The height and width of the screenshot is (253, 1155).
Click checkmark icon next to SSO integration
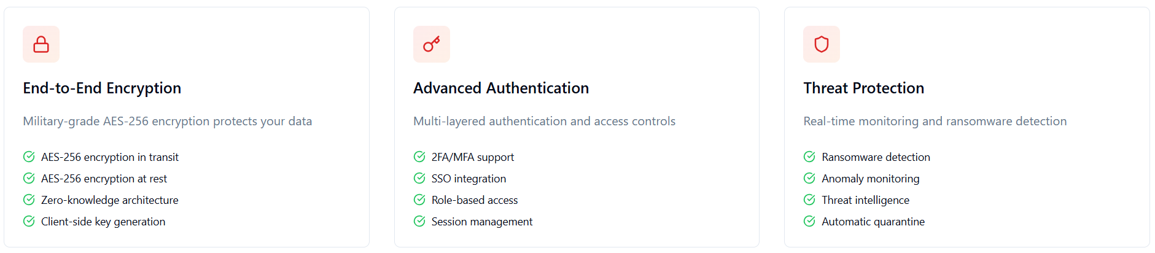click(x=419, y=178)
